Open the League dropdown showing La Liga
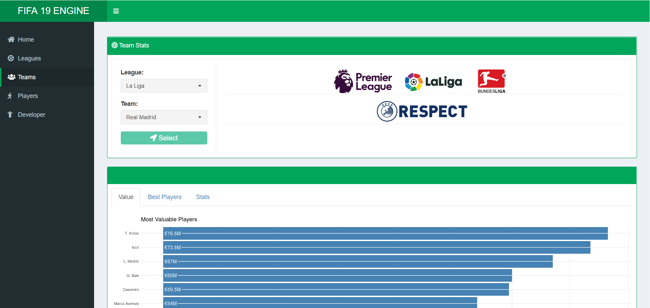 [x=164, y=86]
